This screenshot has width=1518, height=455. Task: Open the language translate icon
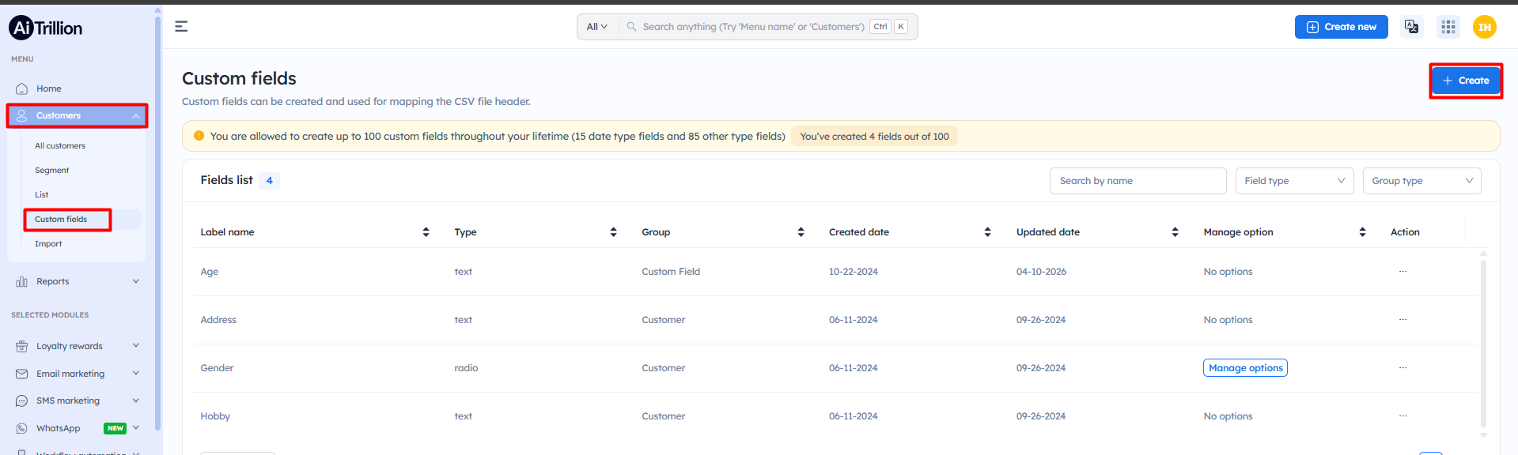(1411, 27)
